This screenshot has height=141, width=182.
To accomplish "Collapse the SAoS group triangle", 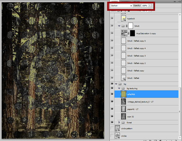I will pos(119,26).
